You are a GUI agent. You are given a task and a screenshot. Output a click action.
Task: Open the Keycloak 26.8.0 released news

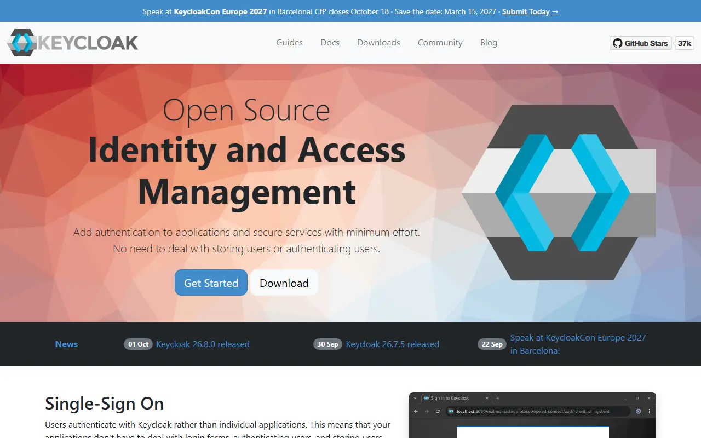pos(203,344)
